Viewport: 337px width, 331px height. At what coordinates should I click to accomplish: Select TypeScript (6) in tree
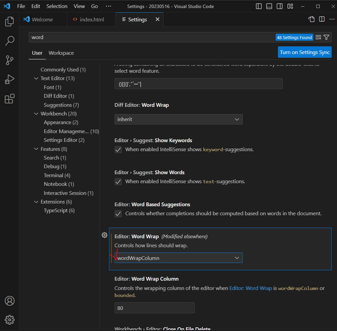point(59,211)
